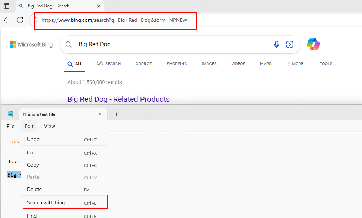Switch to the COPILOT tab
This screenshot has height=218, width=362.
pos(144,64)
